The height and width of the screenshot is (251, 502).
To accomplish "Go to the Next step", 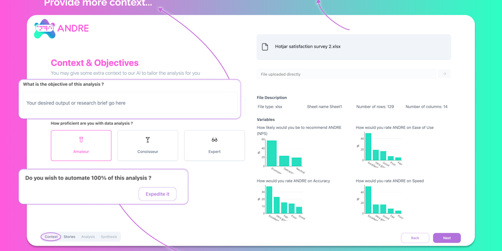I will click(x=447, y=238).
